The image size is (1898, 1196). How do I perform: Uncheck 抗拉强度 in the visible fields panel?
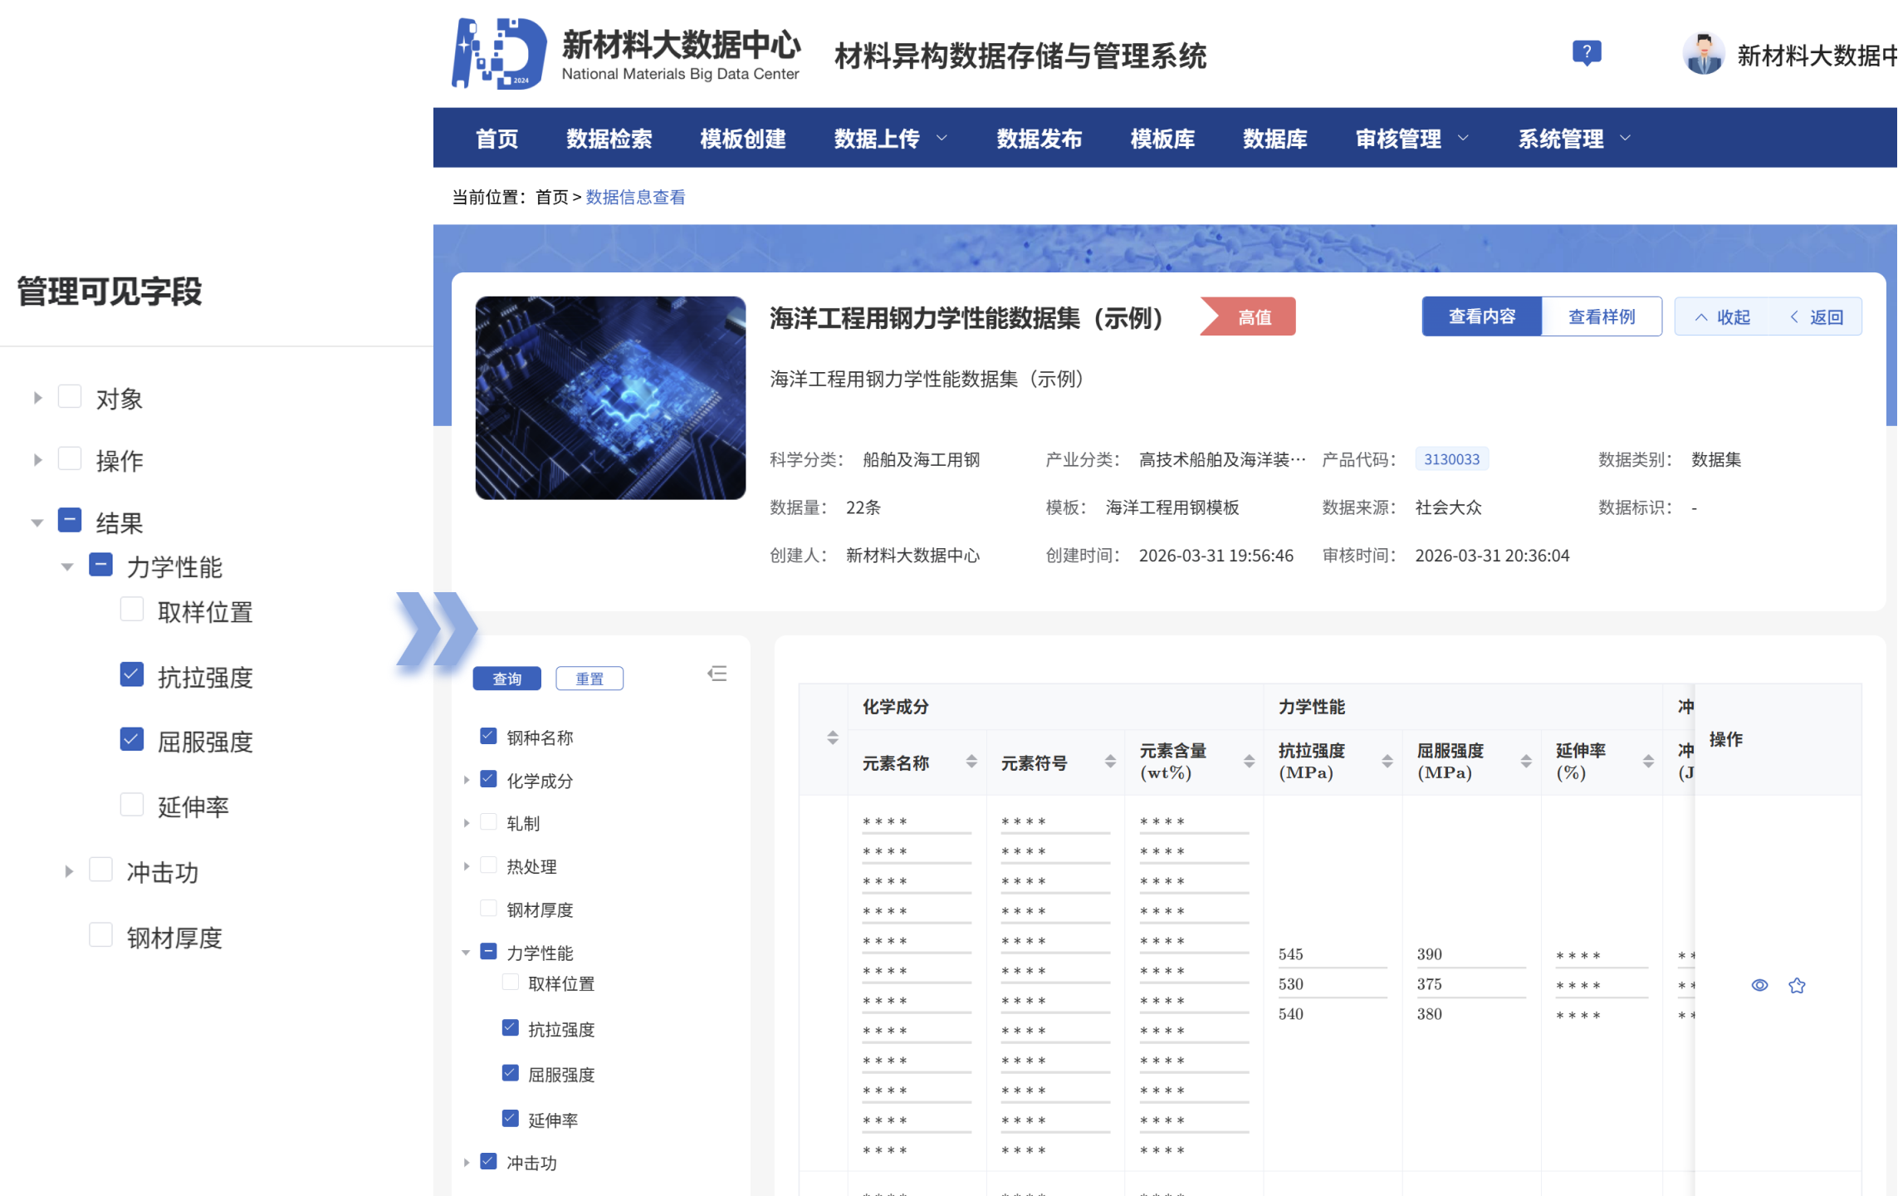click(x=132, y=674)
